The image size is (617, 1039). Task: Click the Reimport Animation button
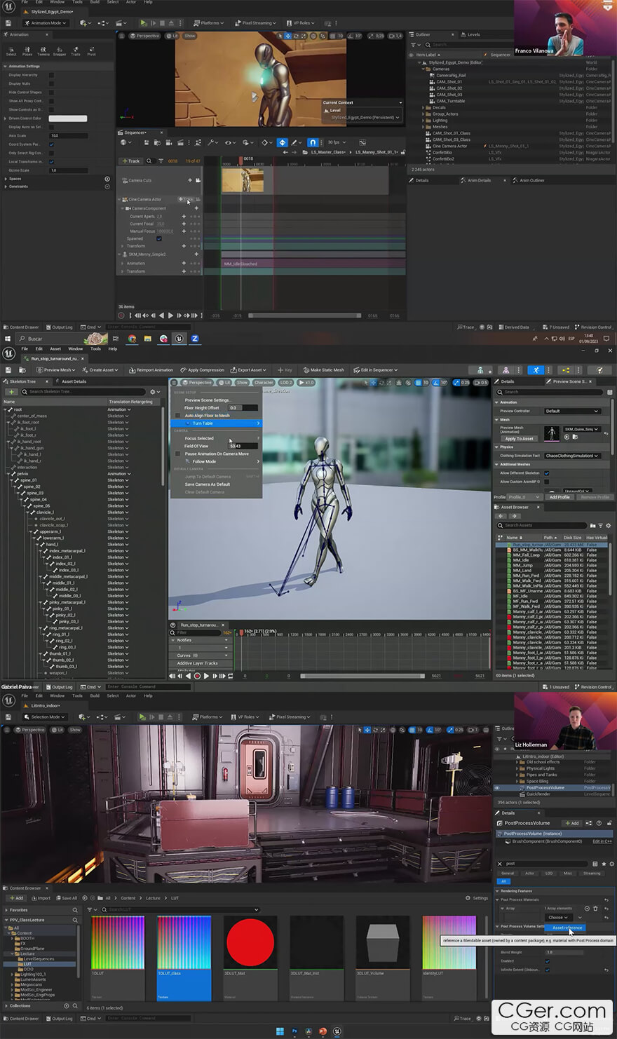coord(151,369)
